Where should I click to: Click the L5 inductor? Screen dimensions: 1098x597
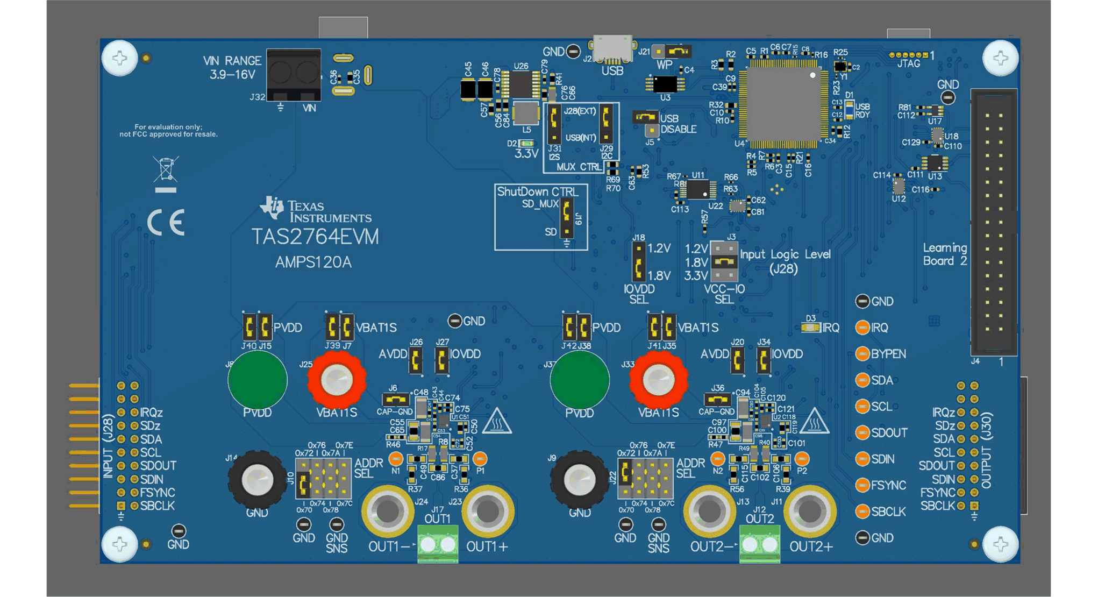click(x=525, y=113)
